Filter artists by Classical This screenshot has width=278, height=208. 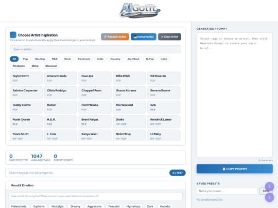(51, 66)
